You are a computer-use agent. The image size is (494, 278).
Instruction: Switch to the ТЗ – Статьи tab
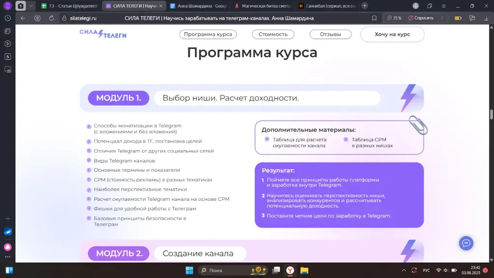(70, 6)
